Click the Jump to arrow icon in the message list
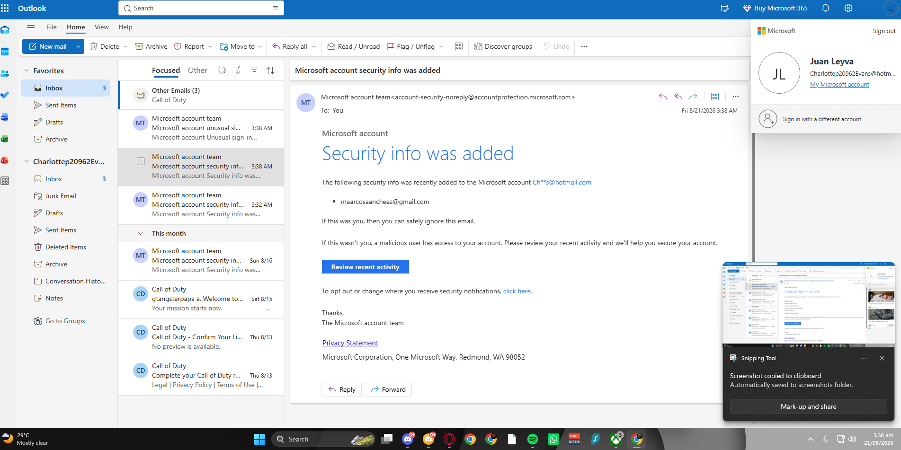901x450 pixels. (238, 70)
